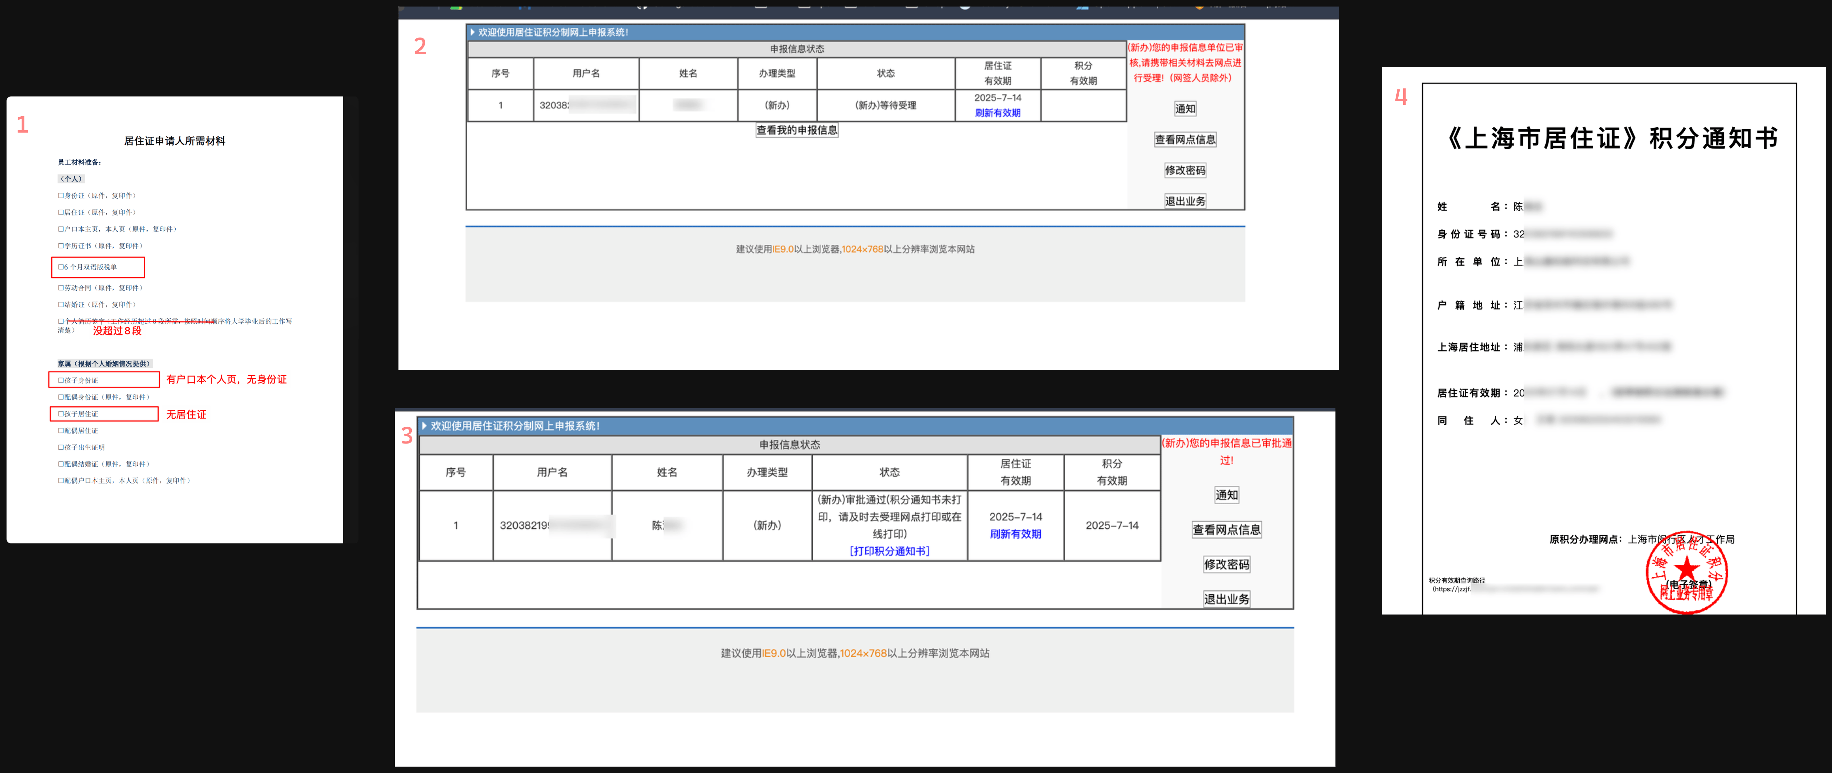Screen dimensions: 1832x773
Task: Click 修改密码 in the 审批通过 status panel
Action: (1226, 565)
